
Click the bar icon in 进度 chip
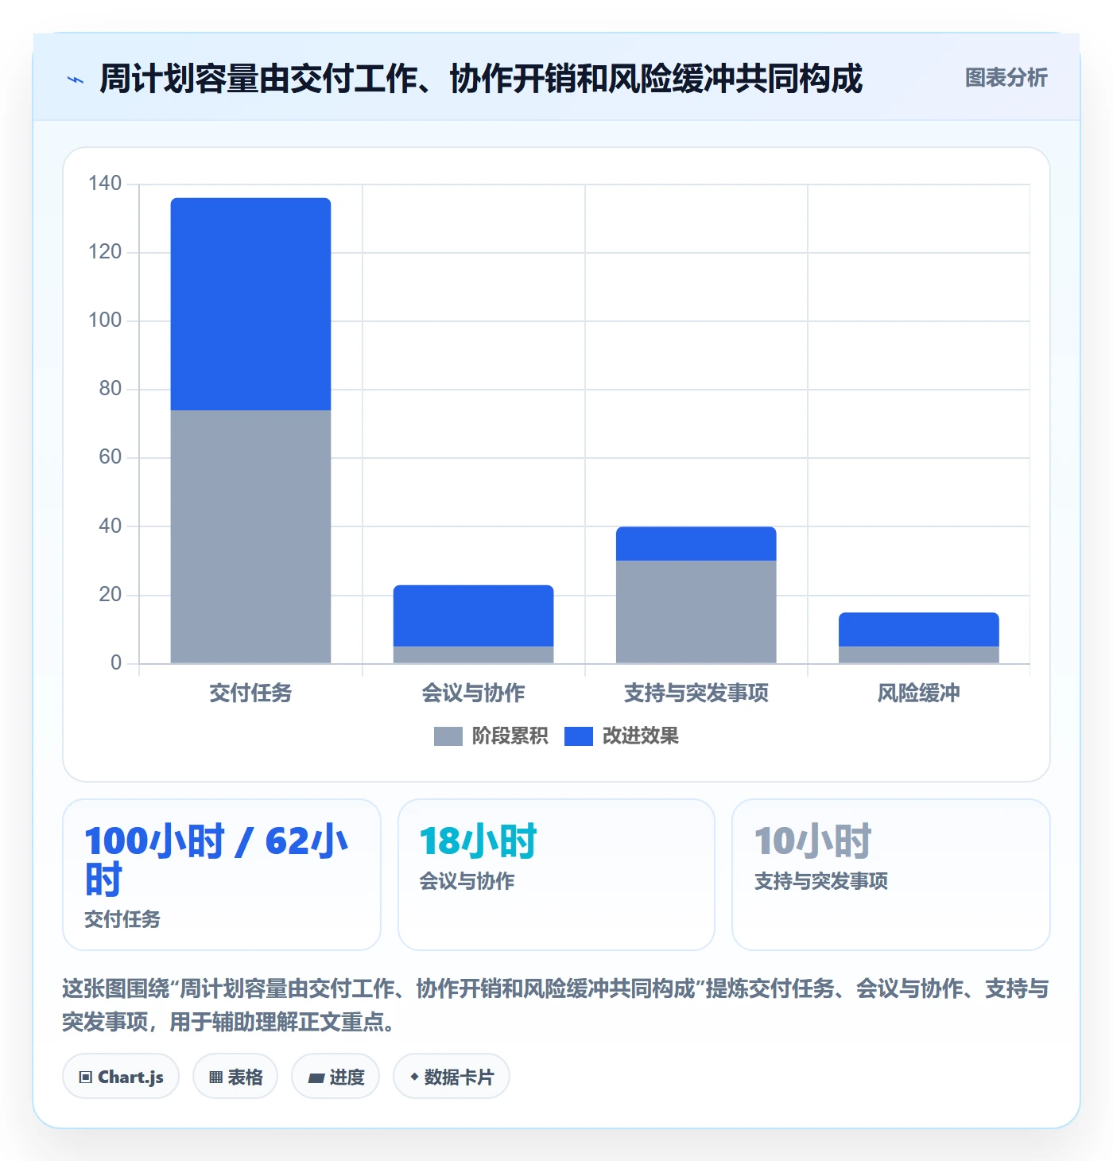coord(316,1078)
